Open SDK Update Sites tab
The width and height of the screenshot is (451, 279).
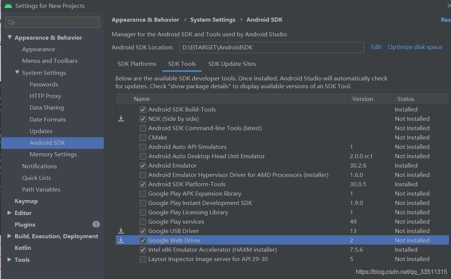click(x=232, y=64)
